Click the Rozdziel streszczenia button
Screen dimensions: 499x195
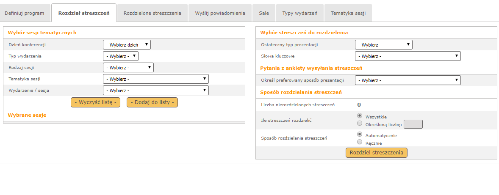point(377,153)
